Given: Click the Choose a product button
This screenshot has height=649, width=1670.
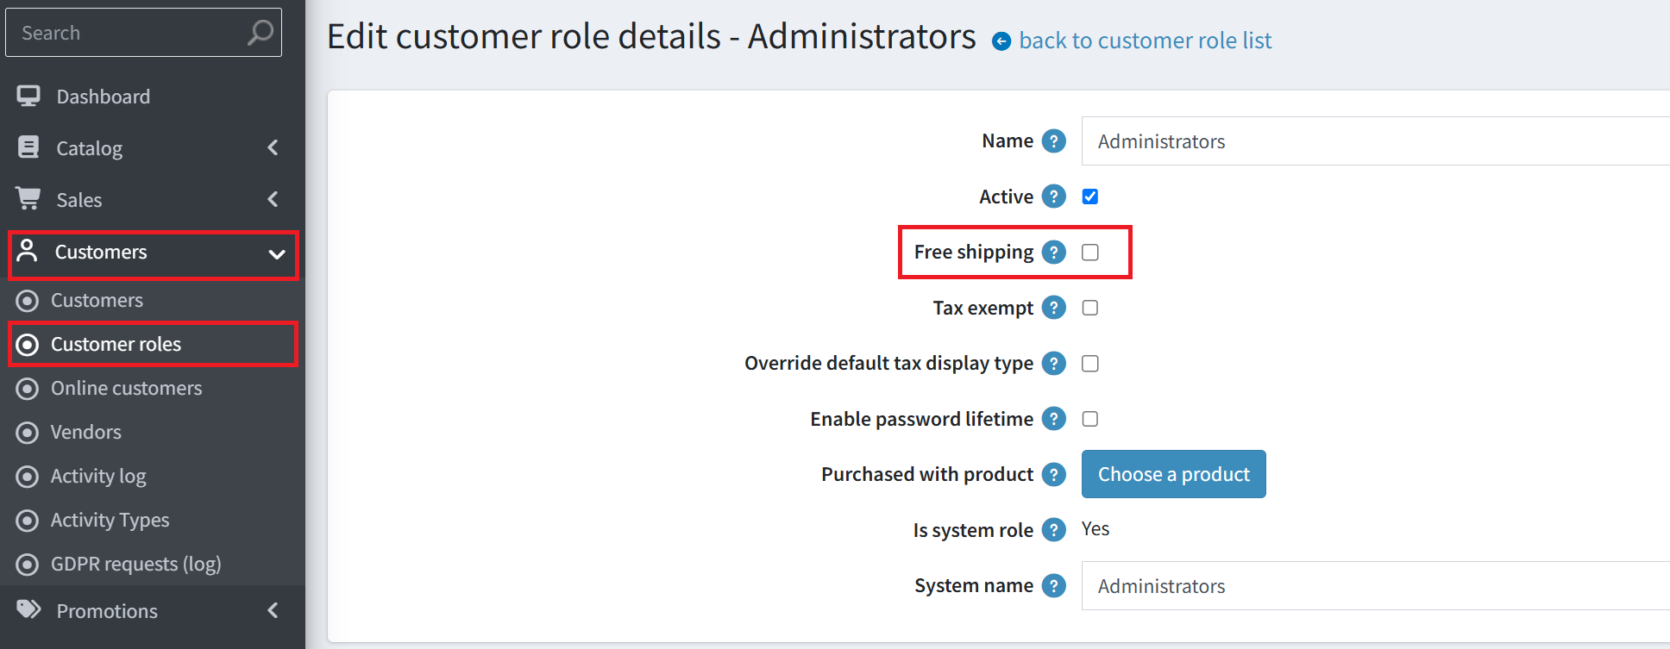Looking at the screenshot, I should (1173, 474).
